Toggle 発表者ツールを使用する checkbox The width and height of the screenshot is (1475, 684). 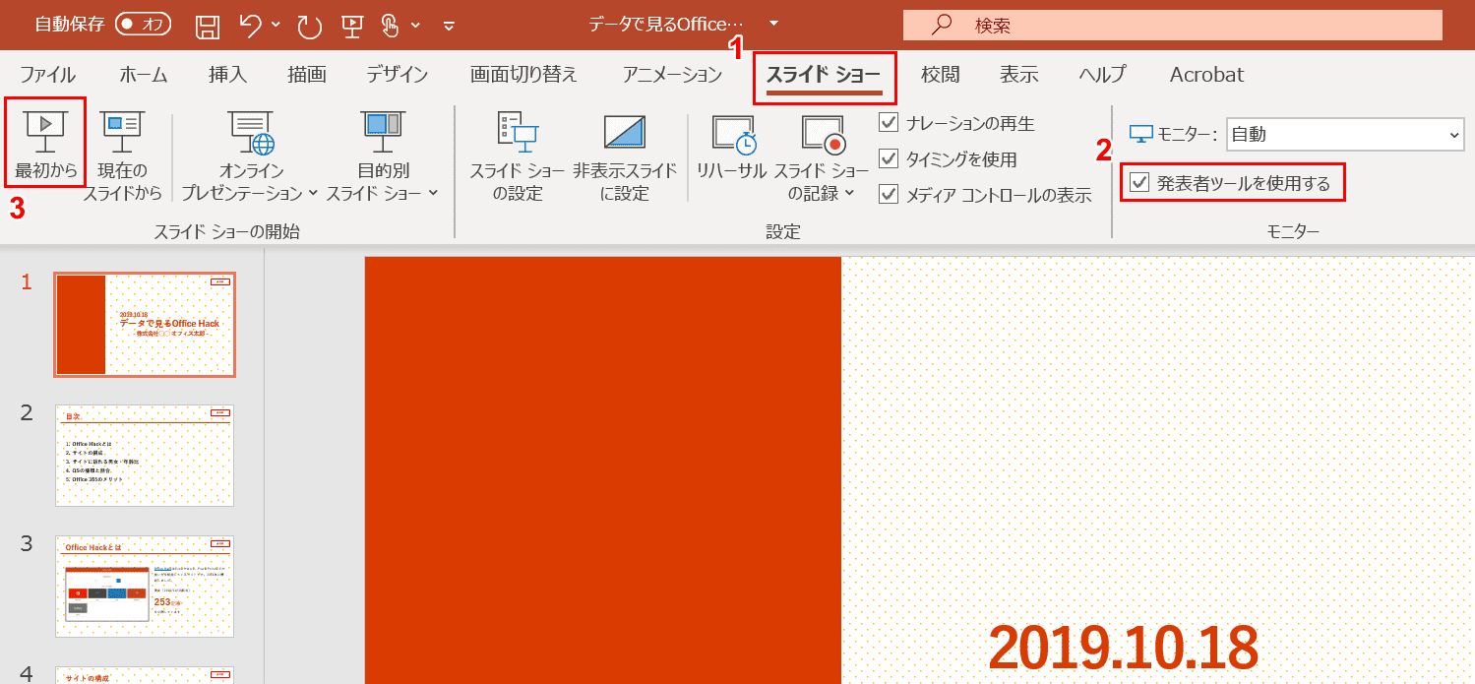tap(1139, 182)
